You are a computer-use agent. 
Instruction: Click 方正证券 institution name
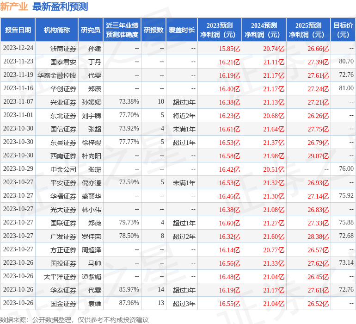(63, 250)
